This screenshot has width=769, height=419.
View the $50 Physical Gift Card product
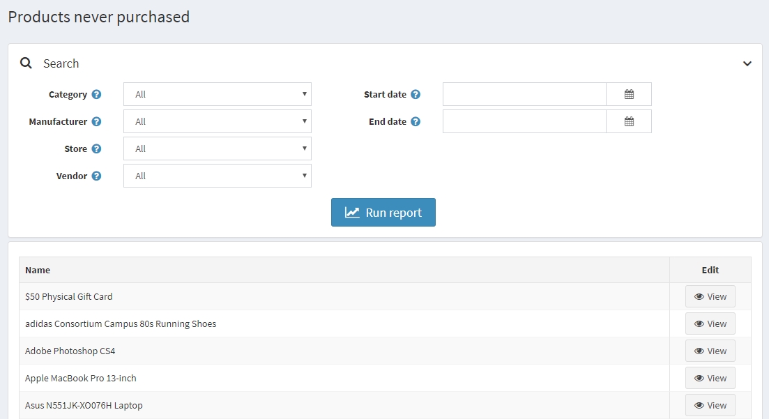click(710, 296)
